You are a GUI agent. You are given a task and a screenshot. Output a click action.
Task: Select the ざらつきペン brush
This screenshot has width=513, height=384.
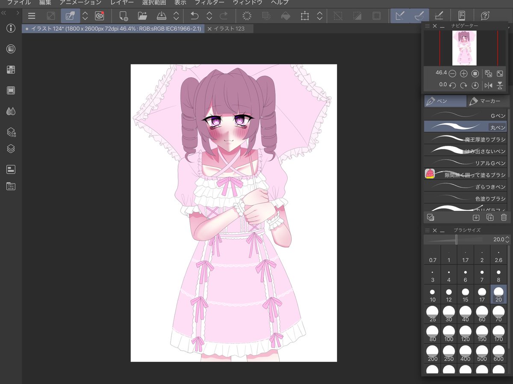[466, 186]
